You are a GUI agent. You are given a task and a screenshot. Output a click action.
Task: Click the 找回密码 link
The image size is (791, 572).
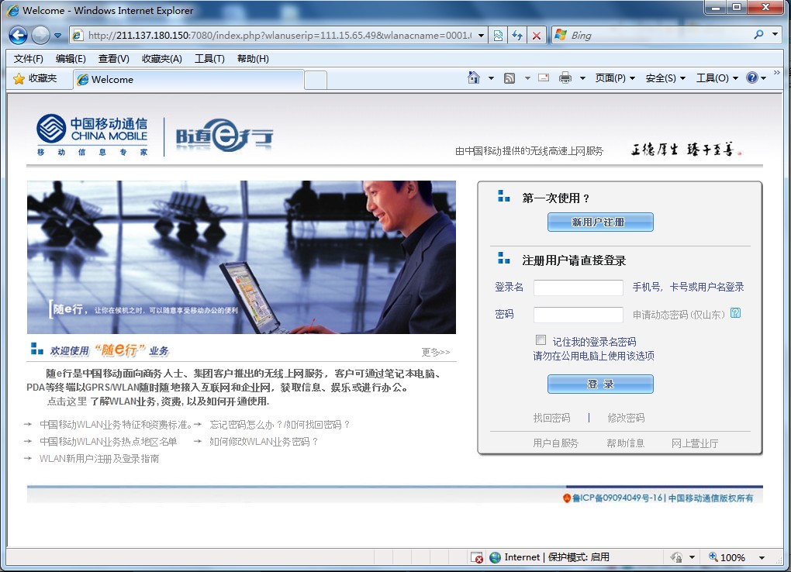click(551, 418)
